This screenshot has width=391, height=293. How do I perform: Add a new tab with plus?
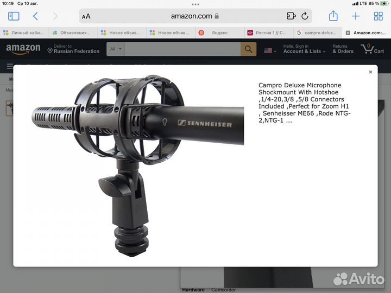click(356, 16)
